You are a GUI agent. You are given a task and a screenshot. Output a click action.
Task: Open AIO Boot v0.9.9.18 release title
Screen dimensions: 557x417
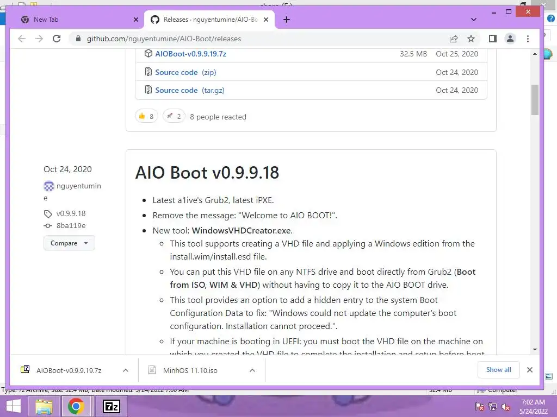[x=207, y=173]
